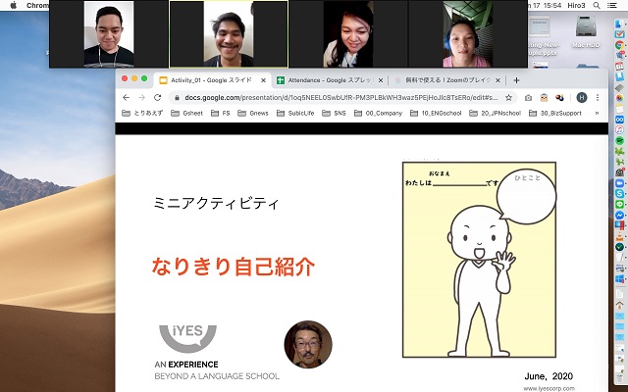Open the Calendar app in the Dock
The height and width of the screenshot is (392, 628).
[x=619, y=66]
